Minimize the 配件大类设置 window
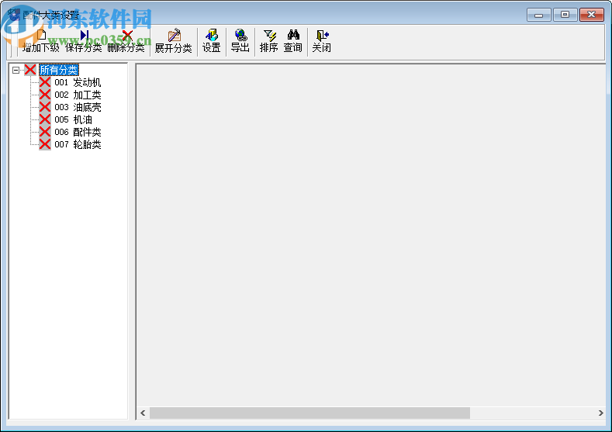612x432 pixels. (x=539, y=15)
